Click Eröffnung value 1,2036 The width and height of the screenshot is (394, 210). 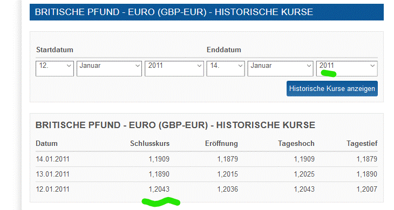227,189
